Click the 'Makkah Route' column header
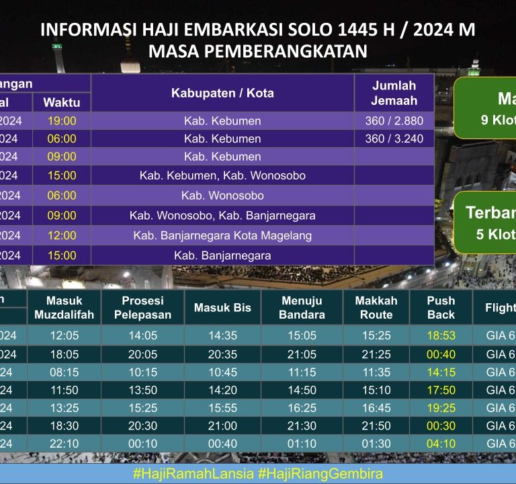516x484 pixels. coord(376,307)
